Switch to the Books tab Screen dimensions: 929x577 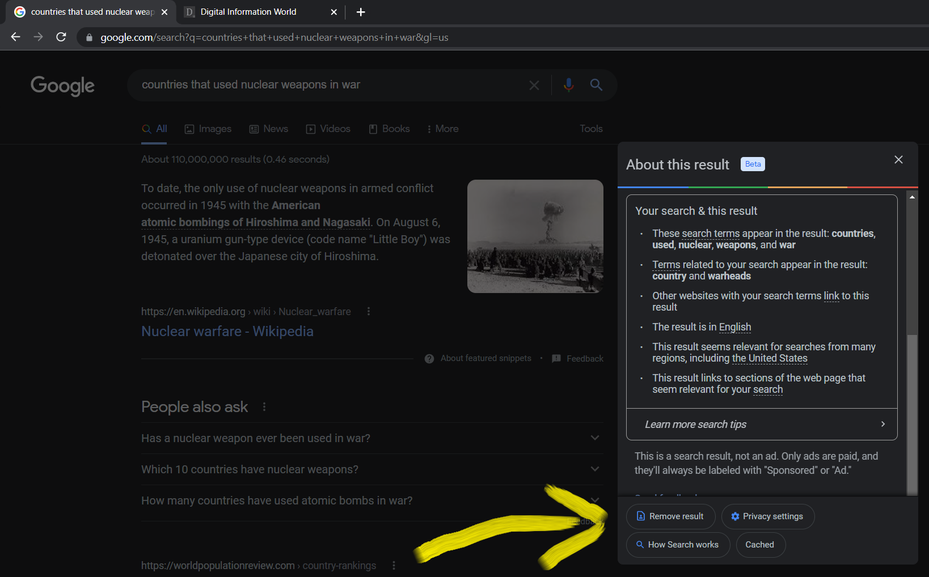point(389,129)
